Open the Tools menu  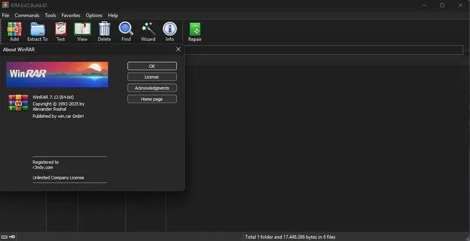(51, 15)
